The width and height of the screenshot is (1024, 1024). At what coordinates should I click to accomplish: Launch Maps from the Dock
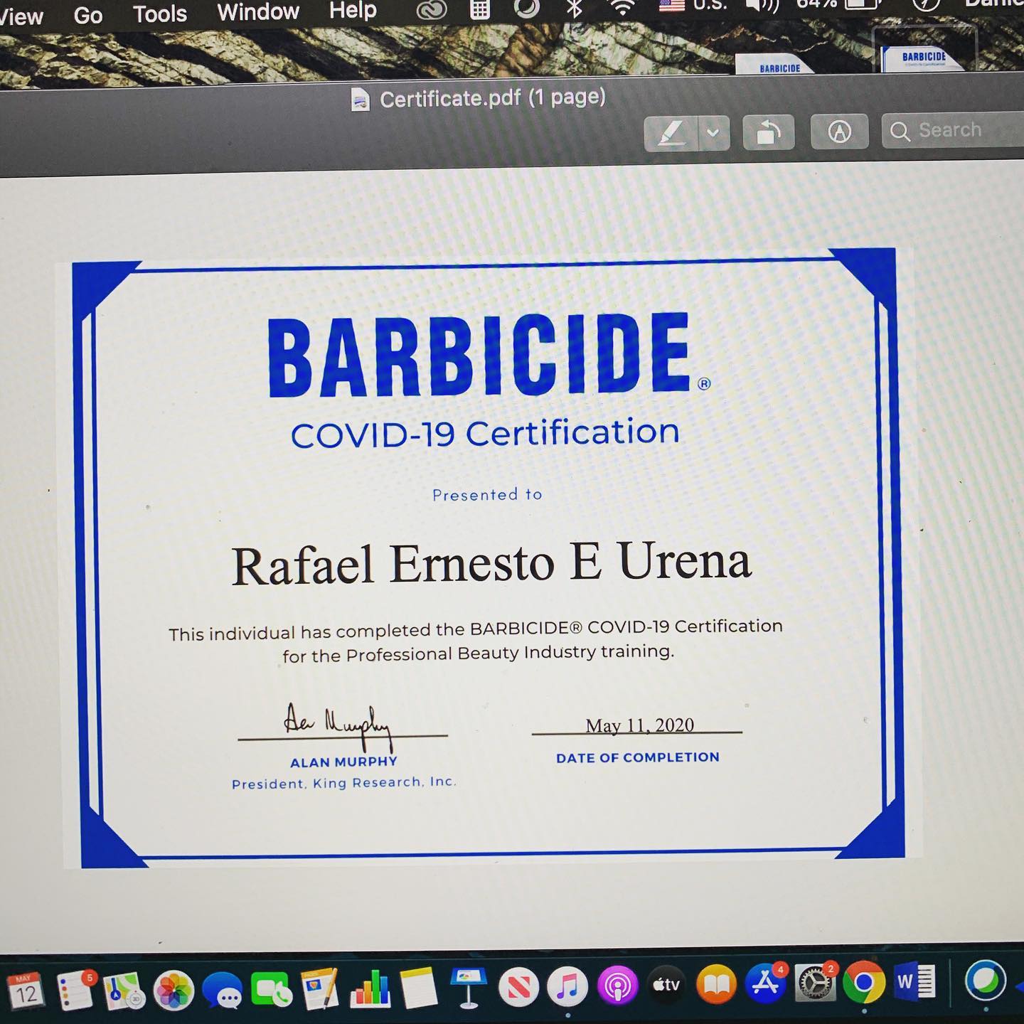[124, 991]
